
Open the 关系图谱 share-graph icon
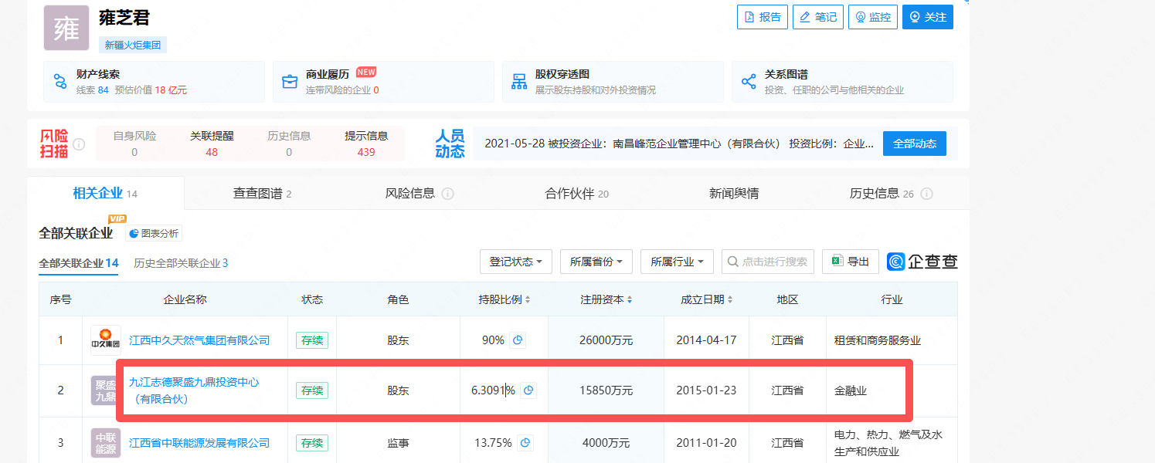click(x=748, y=82)
